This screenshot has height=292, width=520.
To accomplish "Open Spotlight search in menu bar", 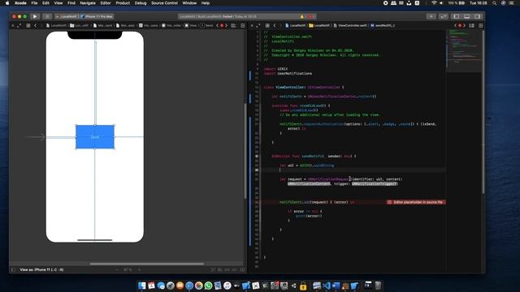I will pyautogui.click(x=495, y=3).
